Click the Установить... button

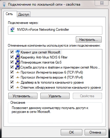pos(23,96)
